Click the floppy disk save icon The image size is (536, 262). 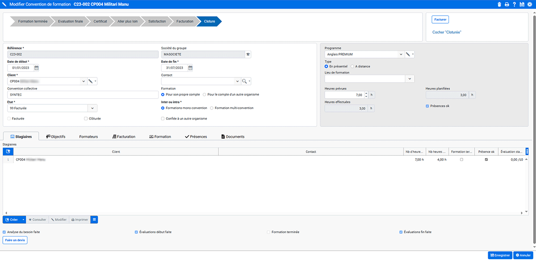tap(522, 4)
